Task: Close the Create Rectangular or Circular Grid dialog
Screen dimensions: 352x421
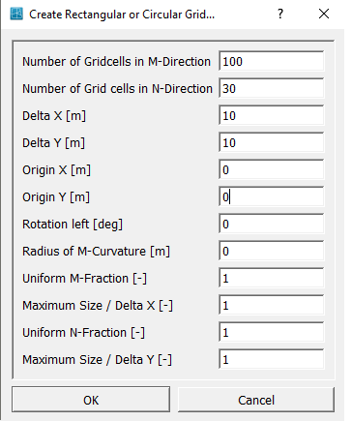Action: [324, 14]
